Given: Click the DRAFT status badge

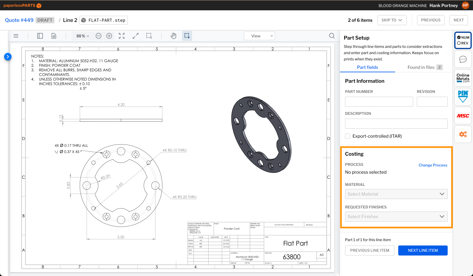Looking at the screenshot, I should (x=45, y=20).
